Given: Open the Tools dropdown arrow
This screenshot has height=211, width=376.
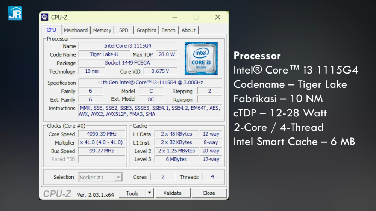Looking at the screenshot, I should tap(149, 193).
